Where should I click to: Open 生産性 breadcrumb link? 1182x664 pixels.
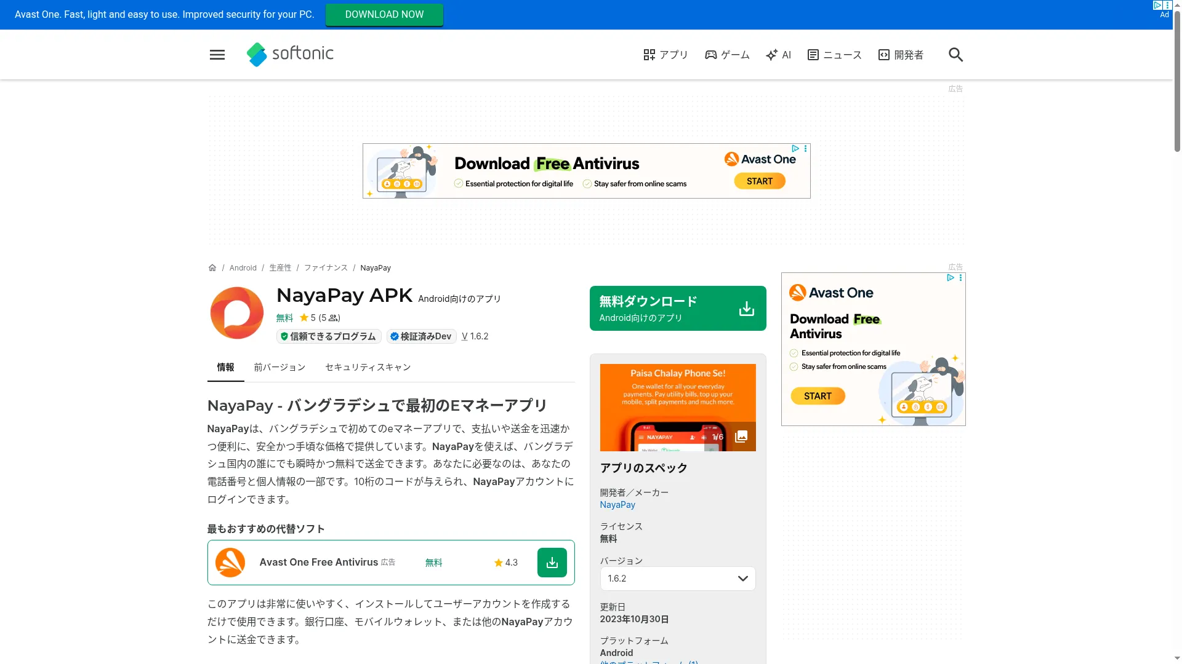click(x=280, y=268)
